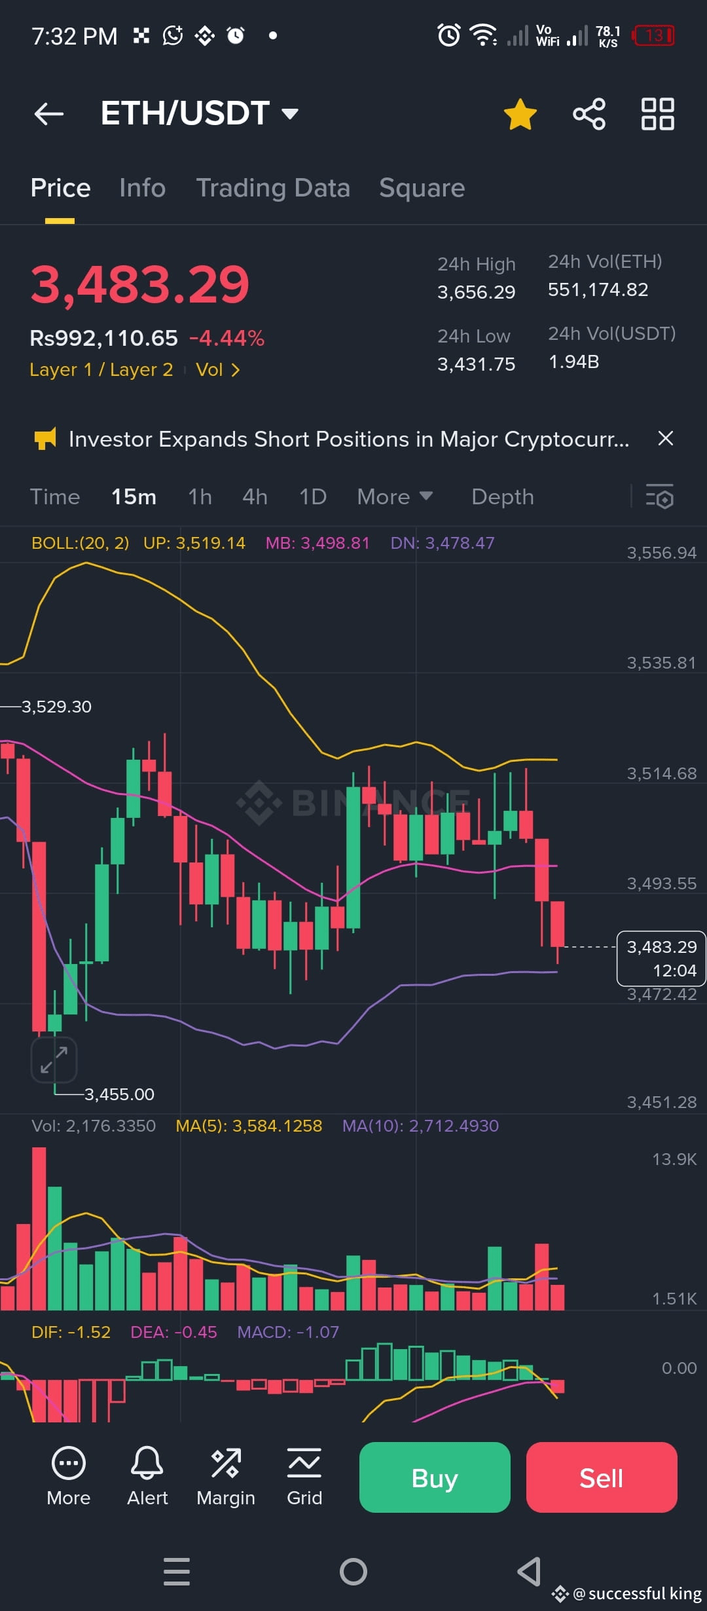Tap the alarm icon in status bar

coord(449,35)
